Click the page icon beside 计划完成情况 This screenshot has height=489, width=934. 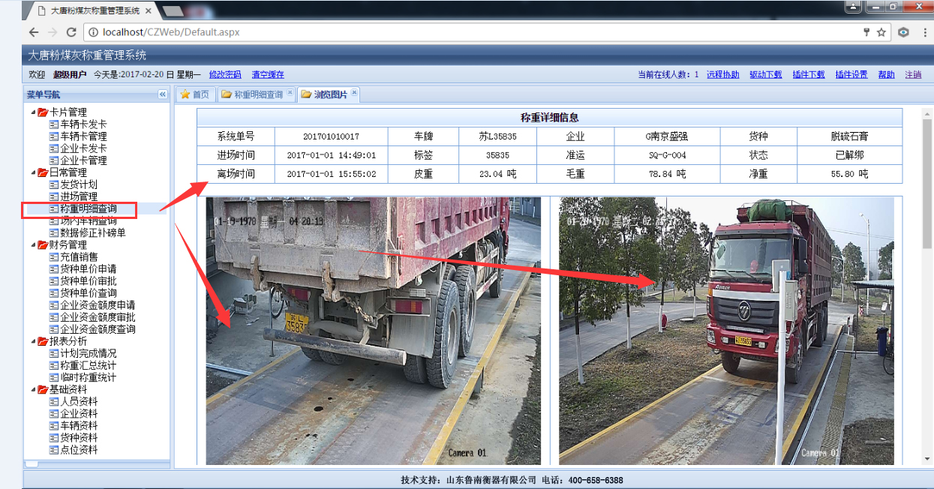point(54,353)
